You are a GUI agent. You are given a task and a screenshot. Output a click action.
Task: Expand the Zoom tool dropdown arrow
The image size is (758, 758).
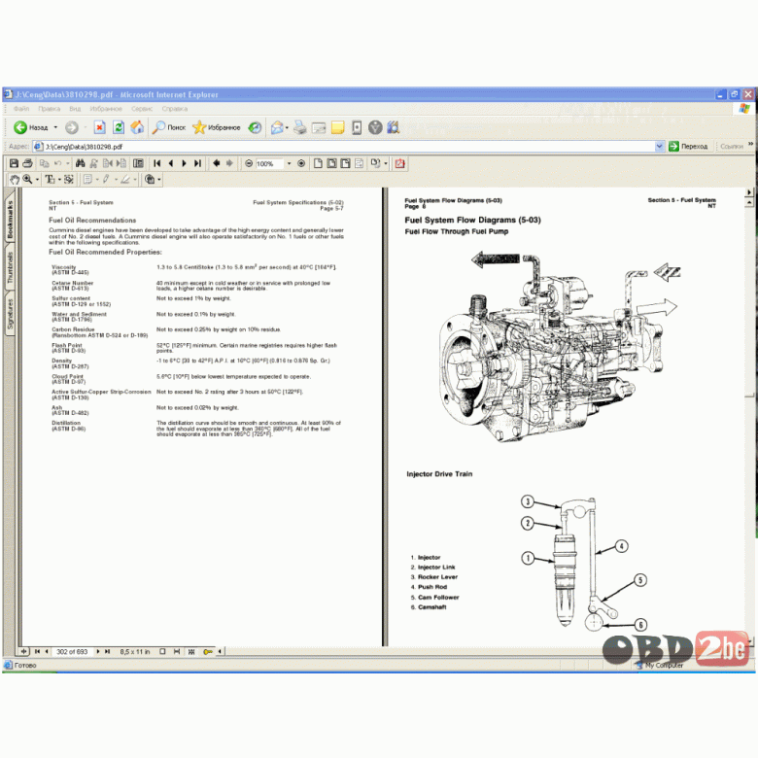click(x=37, y=180)
